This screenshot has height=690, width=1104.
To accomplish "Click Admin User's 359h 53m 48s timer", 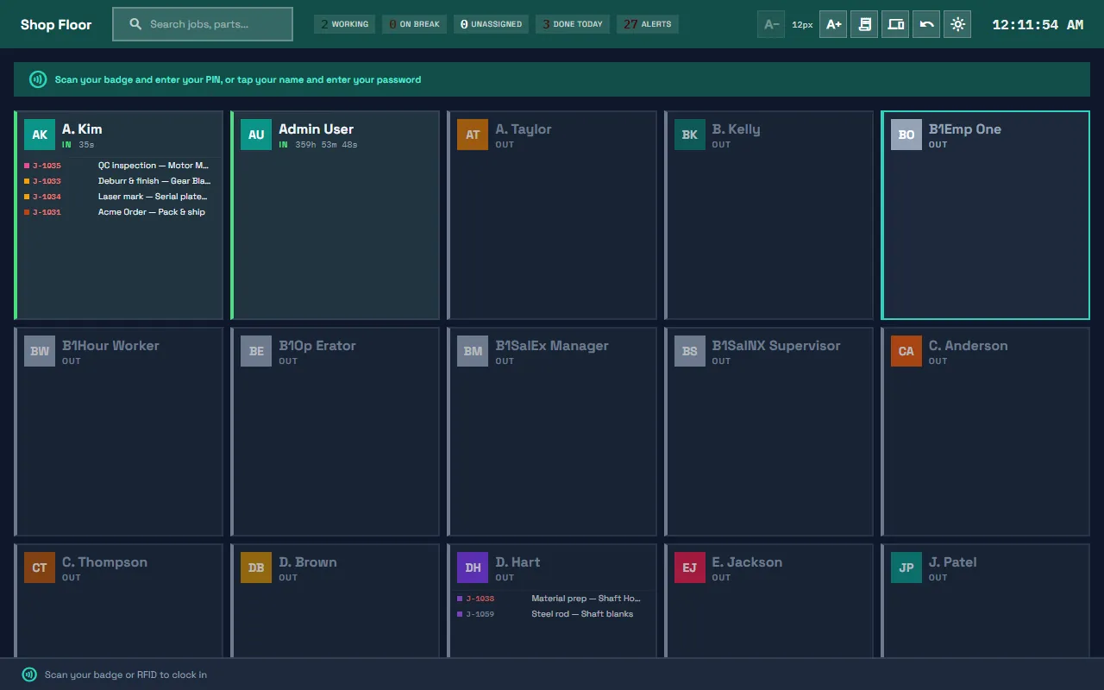I will point(326,145).
